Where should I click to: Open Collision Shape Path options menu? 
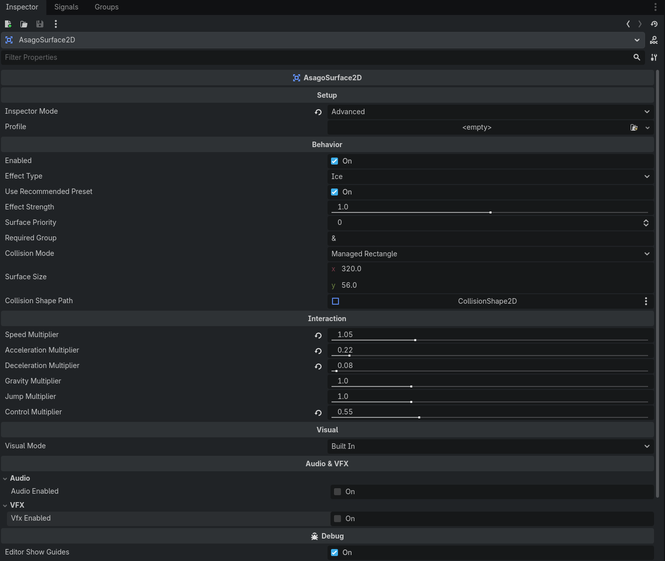(x=646, y=301)
